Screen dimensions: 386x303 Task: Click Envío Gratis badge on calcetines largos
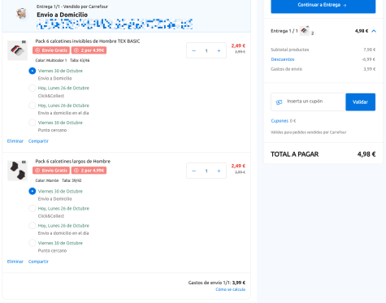51,171
